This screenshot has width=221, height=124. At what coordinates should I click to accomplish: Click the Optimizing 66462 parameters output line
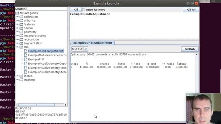pyautogui.click(x=108, y=54)
